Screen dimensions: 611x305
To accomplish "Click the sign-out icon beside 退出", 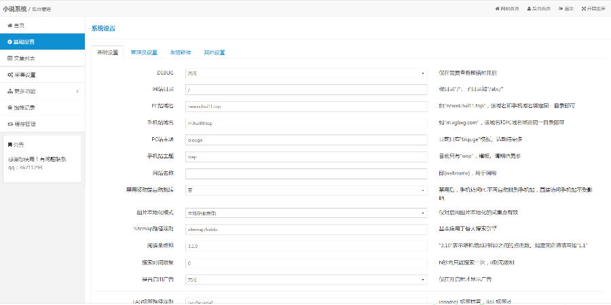I will [560, 9].
